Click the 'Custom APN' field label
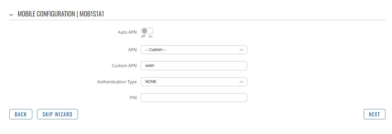The image size is (392, 134). click(x=124, y=66)
